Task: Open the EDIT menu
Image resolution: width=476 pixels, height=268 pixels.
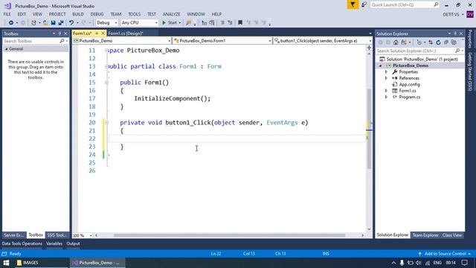Action: tap(22, 14)
